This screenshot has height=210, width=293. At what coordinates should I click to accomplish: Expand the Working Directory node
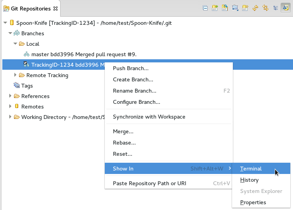pos(10,117)
